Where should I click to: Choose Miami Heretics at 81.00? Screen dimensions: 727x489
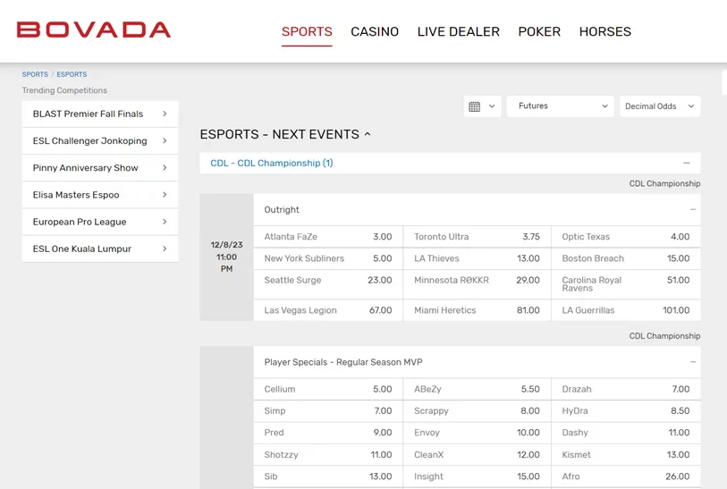point(478,310)
